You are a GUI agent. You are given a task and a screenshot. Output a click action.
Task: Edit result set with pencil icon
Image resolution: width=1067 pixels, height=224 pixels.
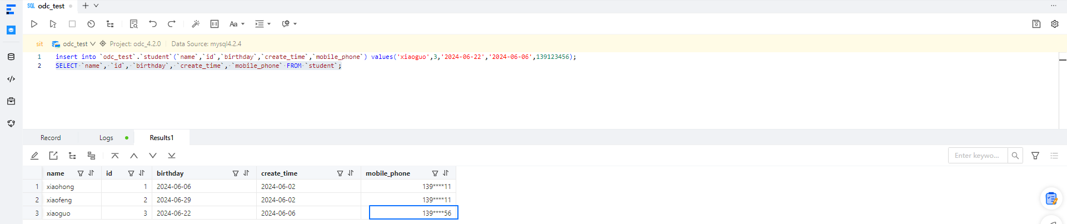(34, 156)
